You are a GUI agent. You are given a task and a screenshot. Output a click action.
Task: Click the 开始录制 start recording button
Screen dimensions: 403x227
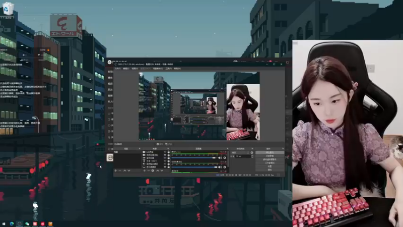click(x=270, y=156)
